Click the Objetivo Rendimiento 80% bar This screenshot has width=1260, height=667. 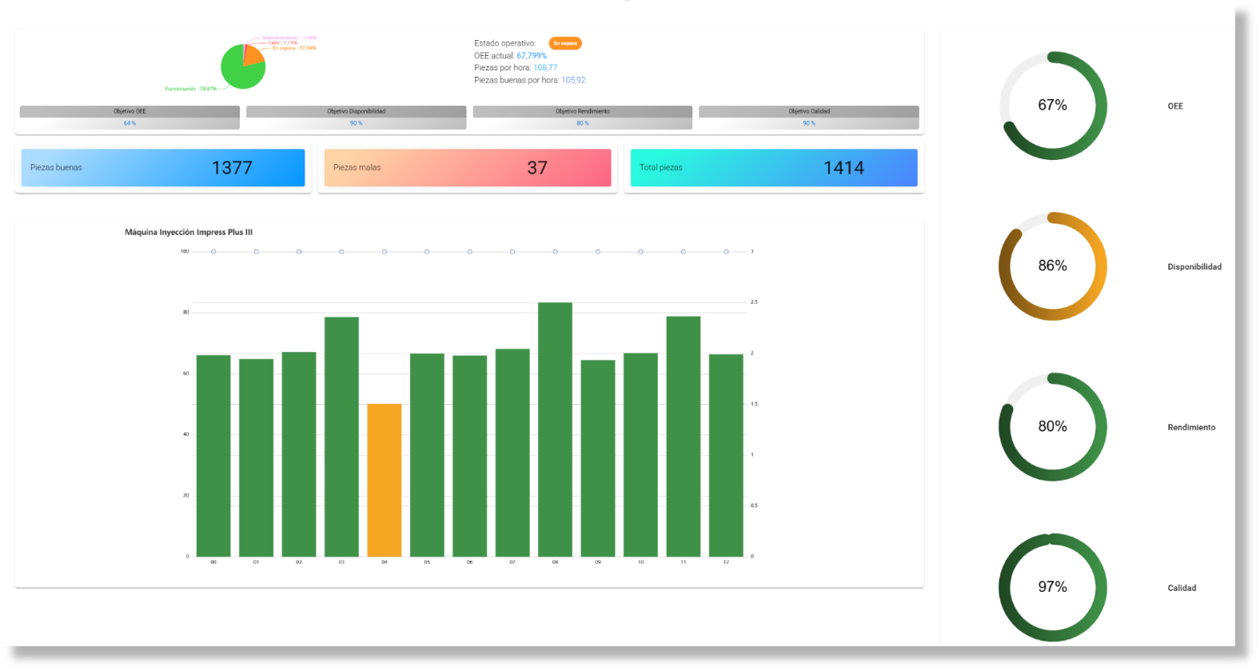tap(582, 118)
